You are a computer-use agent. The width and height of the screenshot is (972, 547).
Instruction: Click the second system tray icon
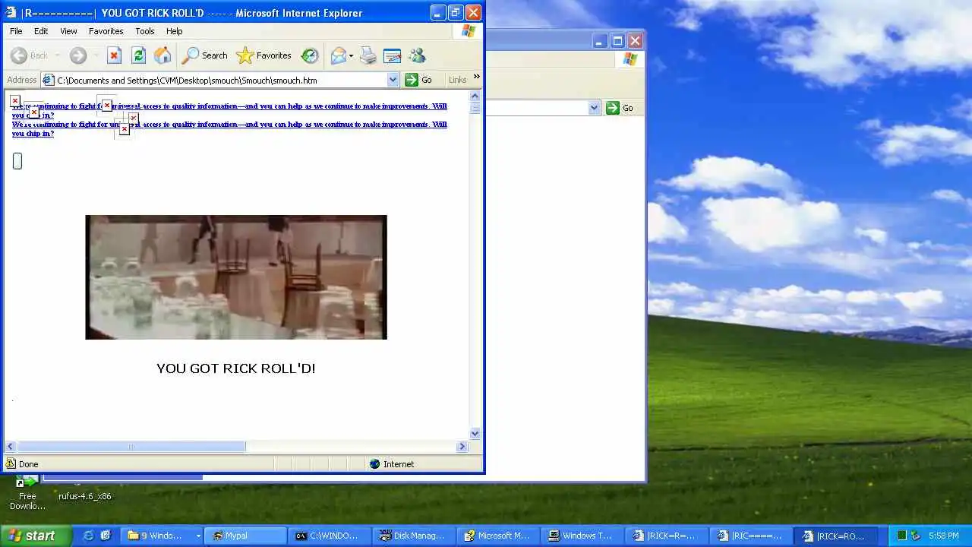[x=916, y=536]
